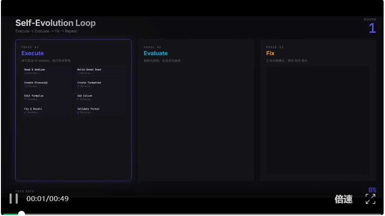Screen dimensions: 385x216
Task: Click the Evaluate phase heading
Action: pyautogui.click(x=156, y=53)
